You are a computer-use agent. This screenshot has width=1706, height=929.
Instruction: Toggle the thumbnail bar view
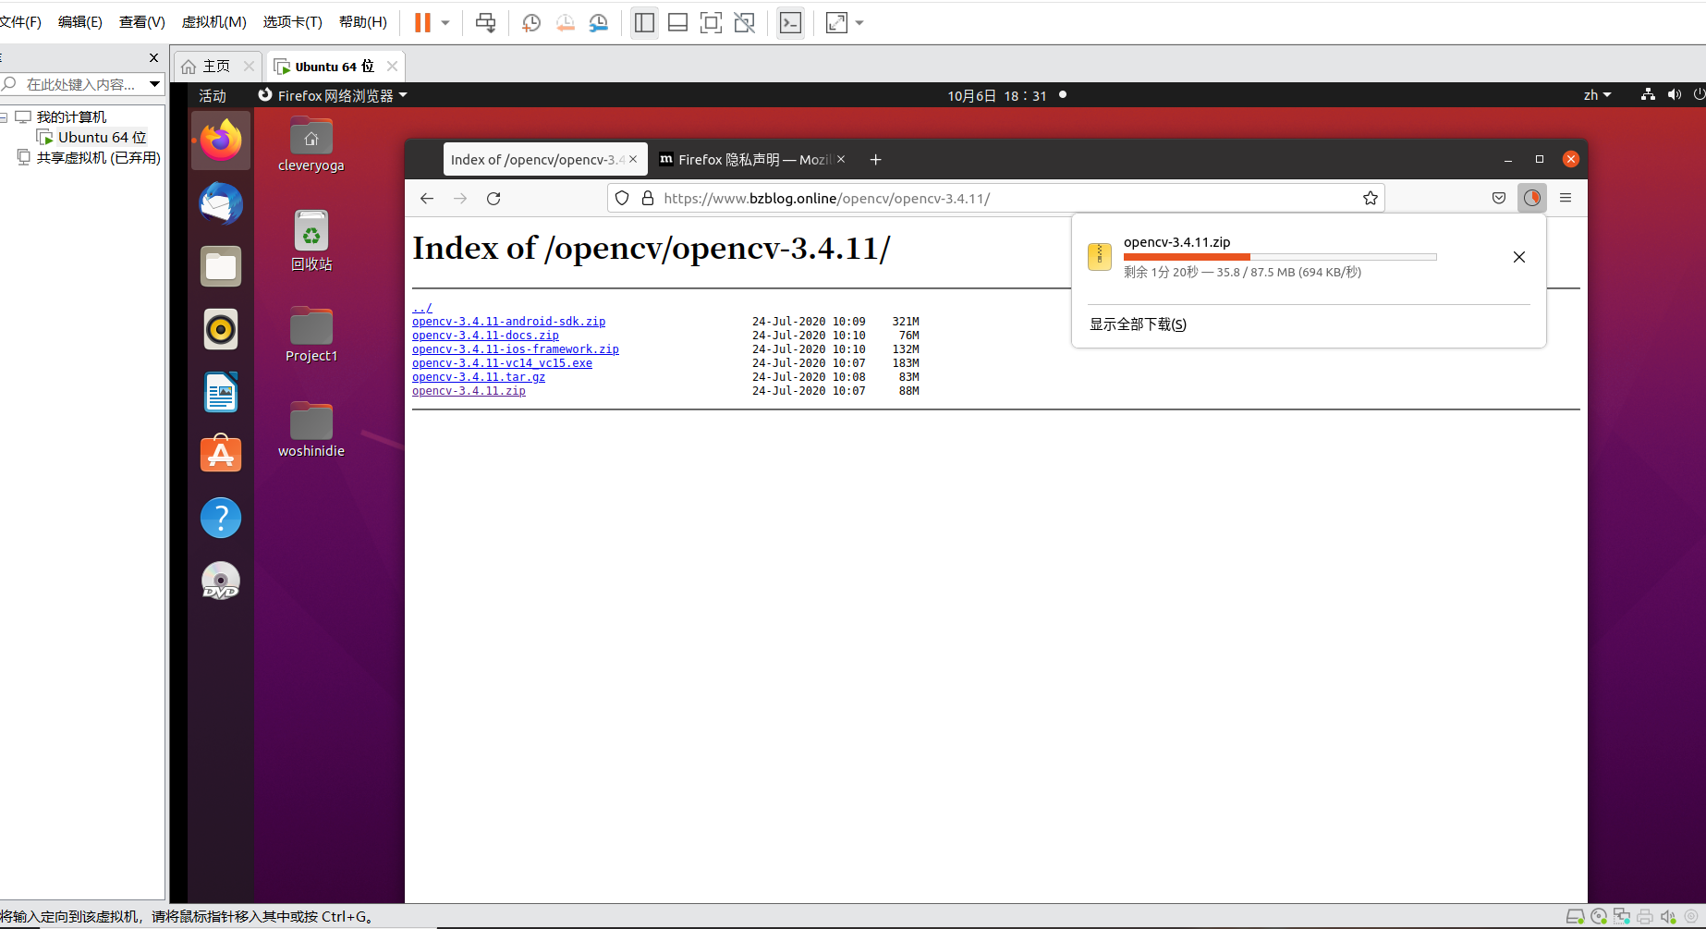(677, 22)
